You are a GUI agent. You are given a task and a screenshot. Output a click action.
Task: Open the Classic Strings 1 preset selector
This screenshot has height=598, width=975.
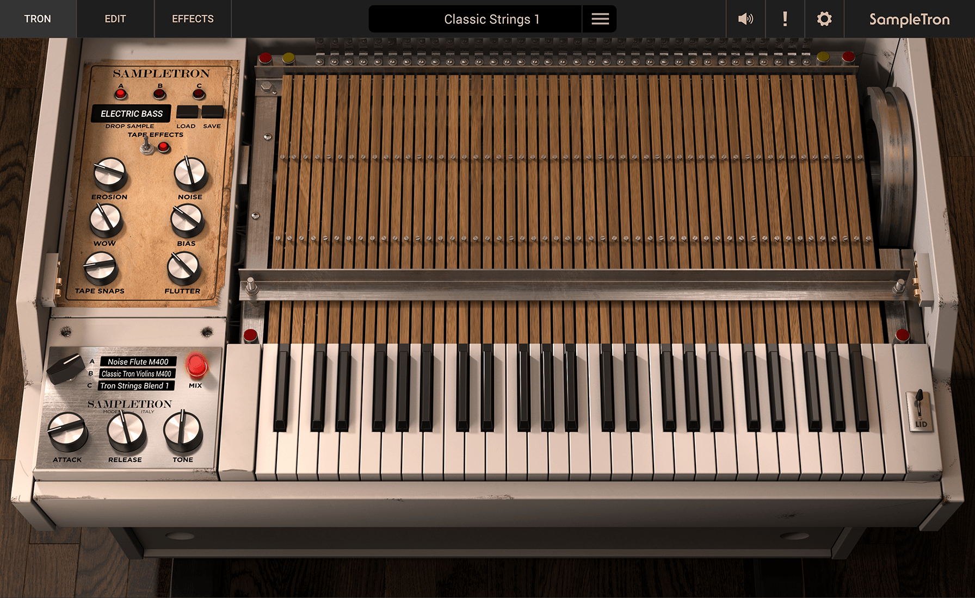point(490,18)
